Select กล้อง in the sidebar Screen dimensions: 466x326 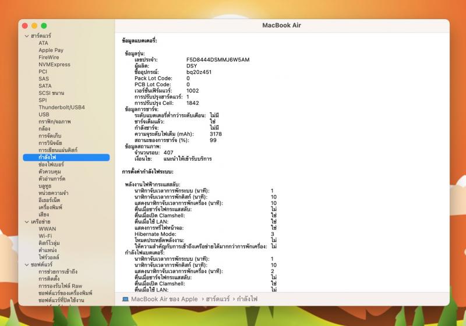(44, 129)
